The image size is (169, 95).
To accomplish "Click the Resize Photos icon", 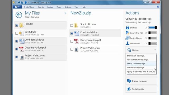I will (x=127, y=38).
